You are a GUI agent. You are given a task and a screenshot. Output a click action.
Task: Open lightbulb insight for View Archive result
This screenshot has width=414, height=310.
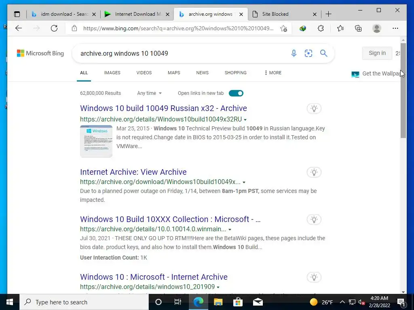click(x=314, y=172)
